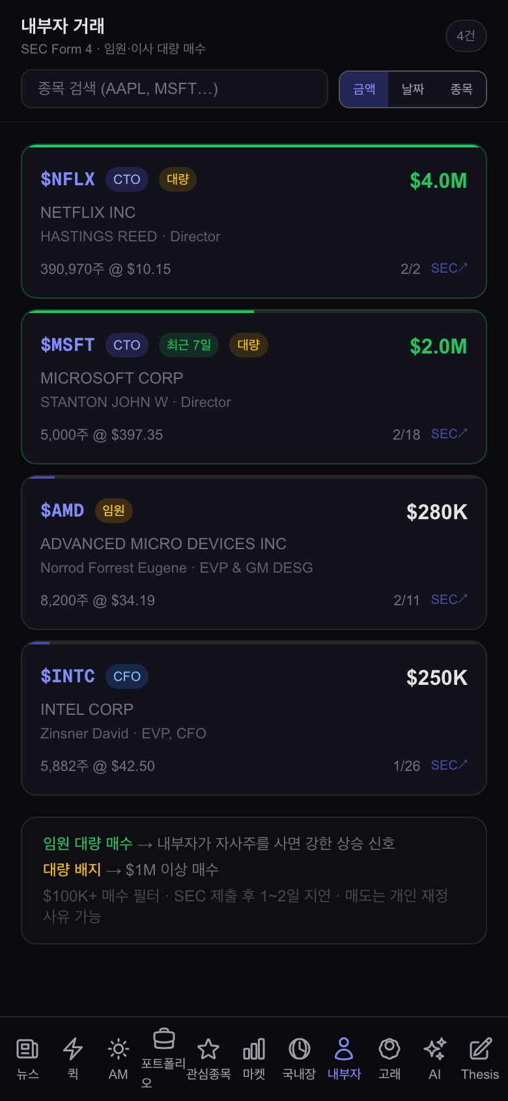Open the AM sun icon
508x1101 pixels.
point(118,1049)
